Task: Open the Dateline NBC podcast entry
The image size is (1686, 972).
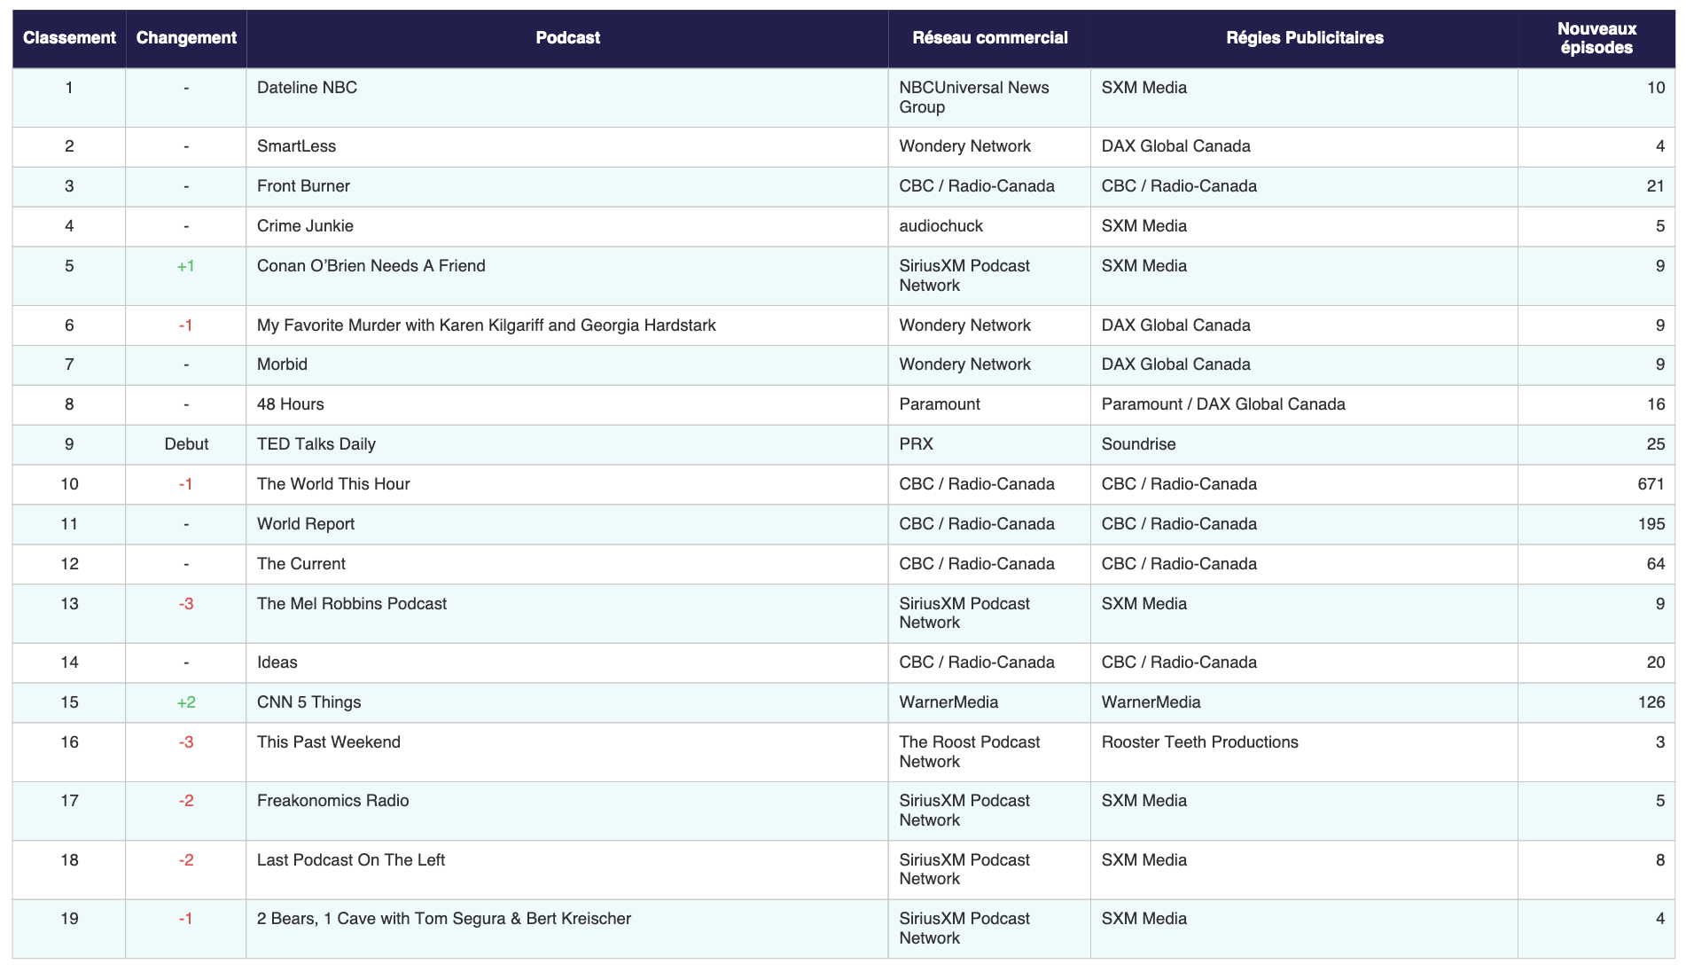Action: click(x=308, y=87)
